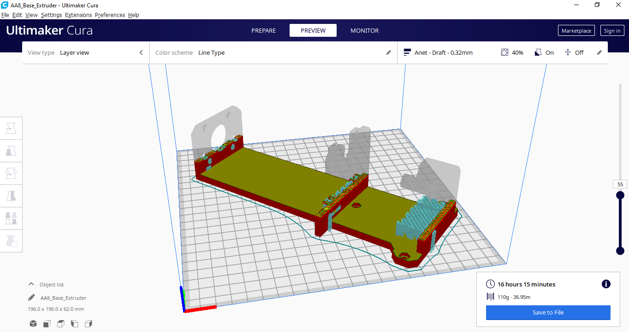
Task: Open the File menu
Action: tap(5, 15)
